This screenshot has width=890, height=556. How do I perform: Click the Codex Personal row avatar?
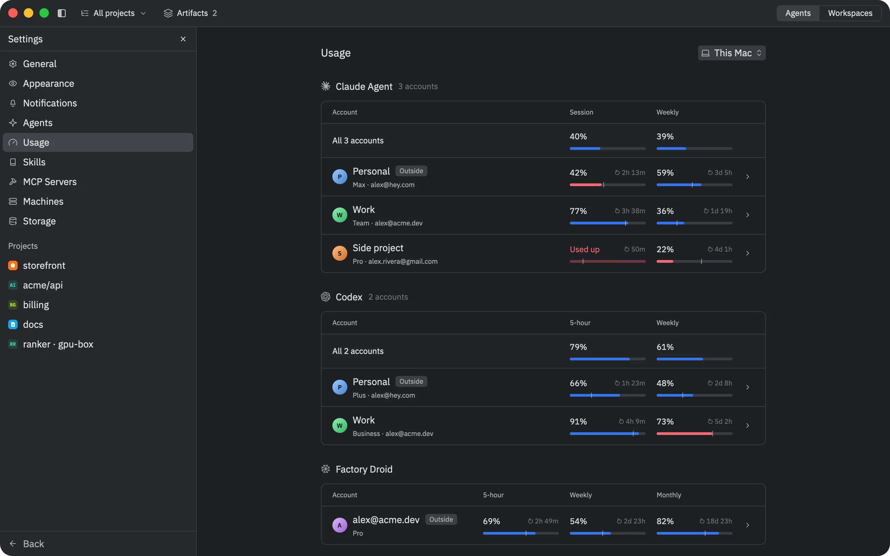click(340, 387)
